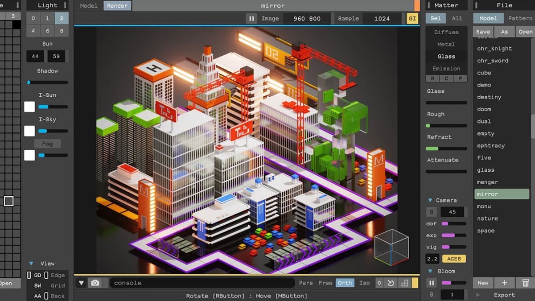Collapse the Camera section
Screen dimensions: 535x301
click(430, 200)
